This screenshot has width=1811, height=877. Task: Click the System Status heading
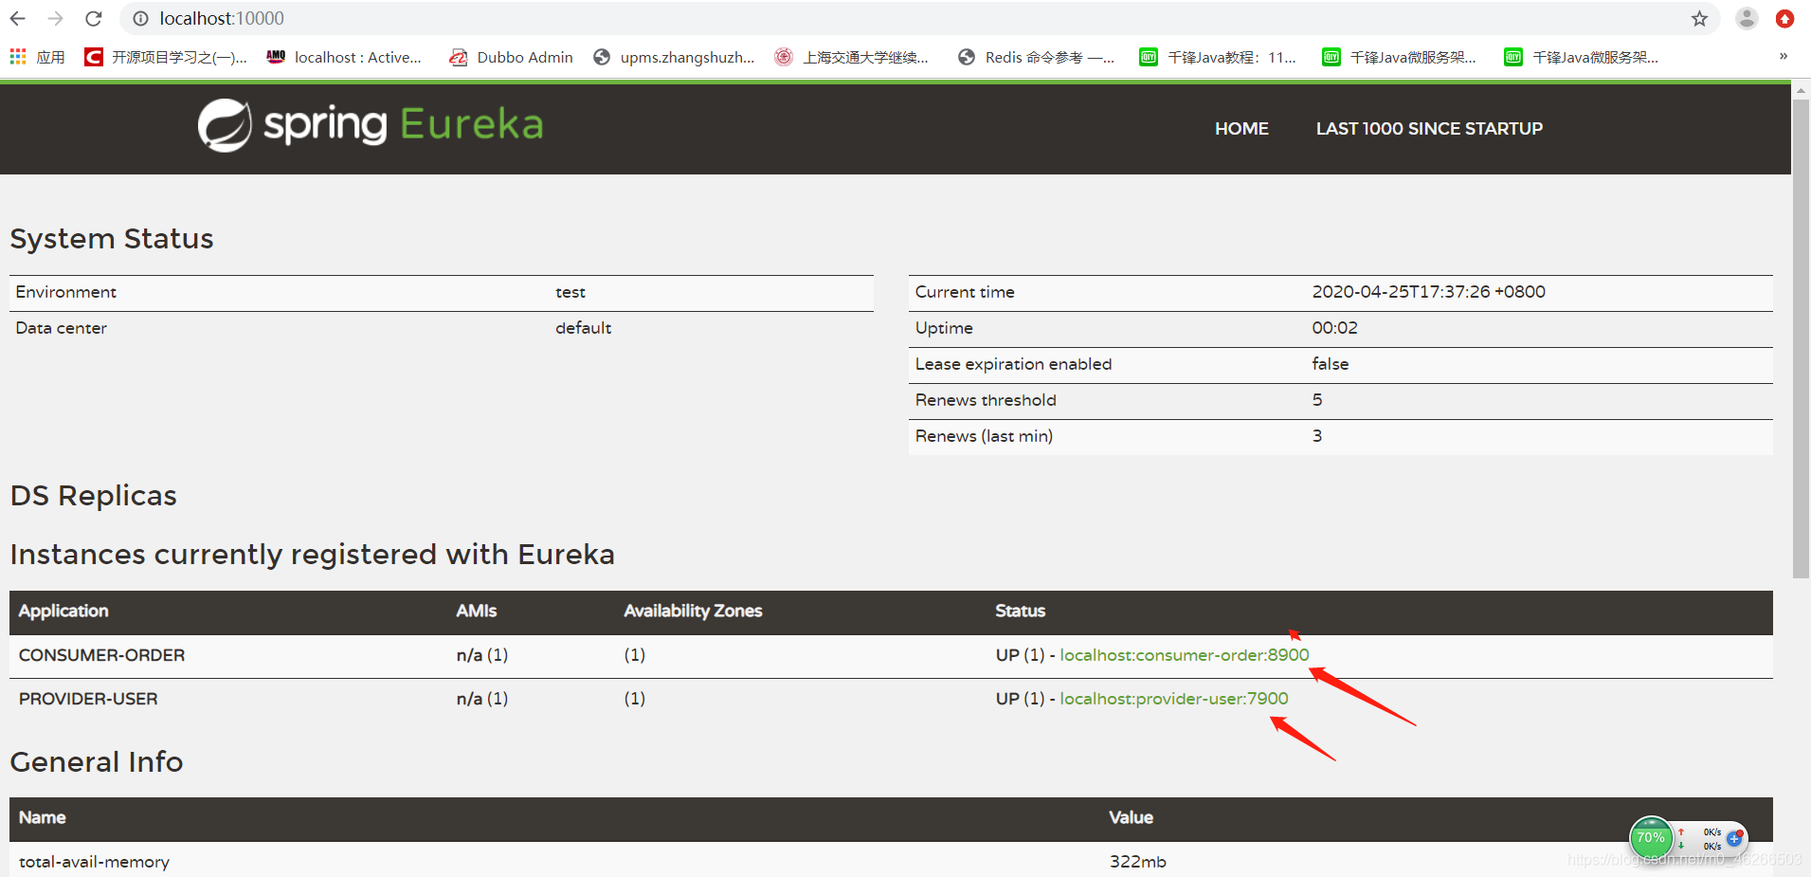(x=112, y=239)
